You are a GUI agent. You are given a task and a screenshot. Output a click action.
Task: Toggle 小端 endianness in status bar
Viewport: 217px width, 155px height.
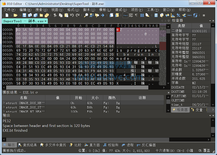point(189,151)
